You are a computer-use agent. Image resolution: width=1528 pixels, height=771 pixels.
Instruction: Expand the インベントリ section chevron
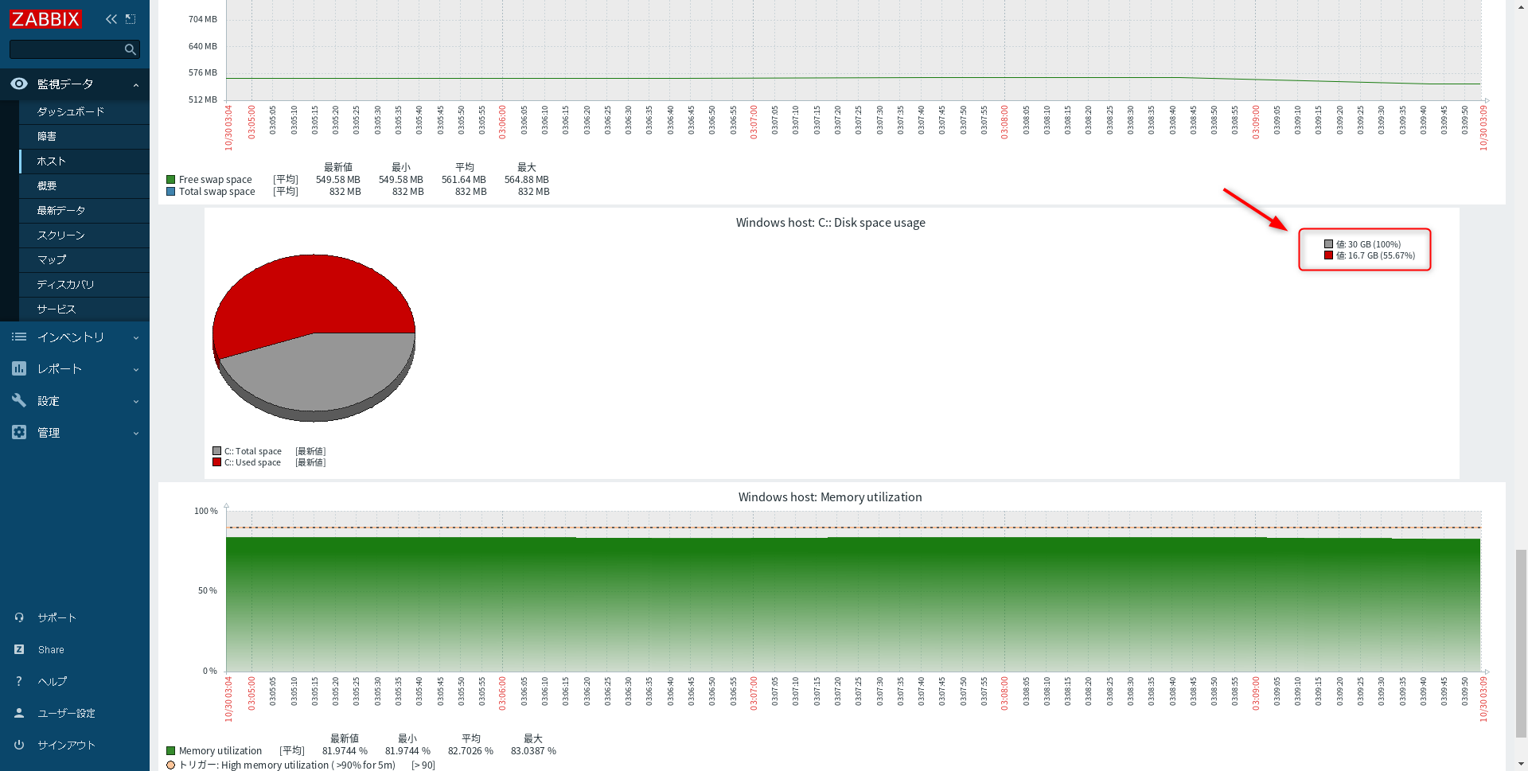coord(136,338)
